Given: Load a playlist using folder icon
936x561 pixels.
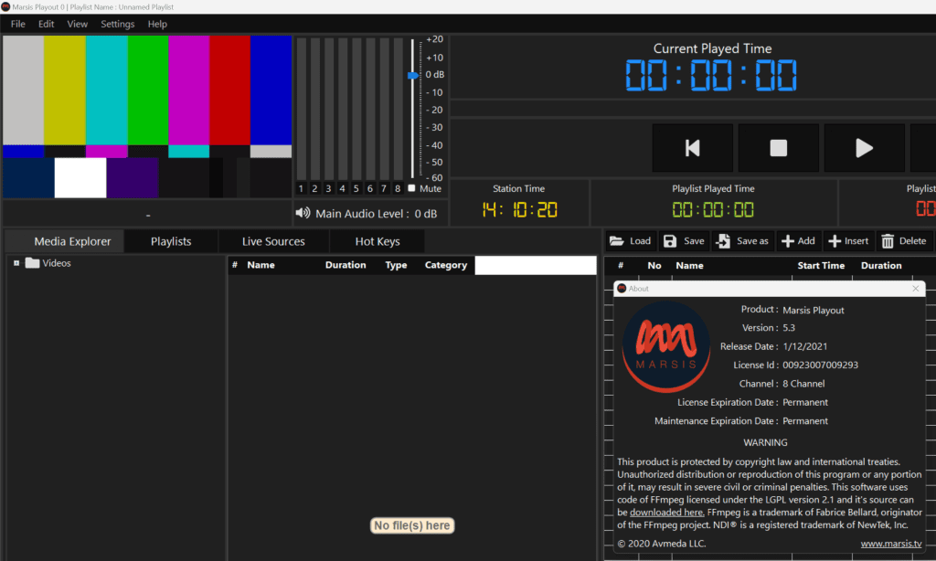Looking at the screenshot, I should tap(630, 241).
